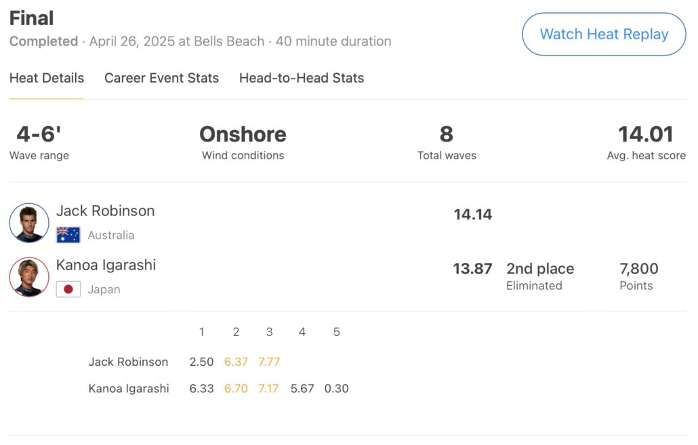Open the Head-to-Head Stats tab
Viewport: 698px width, 445px height.
click(x=302, y=78)
